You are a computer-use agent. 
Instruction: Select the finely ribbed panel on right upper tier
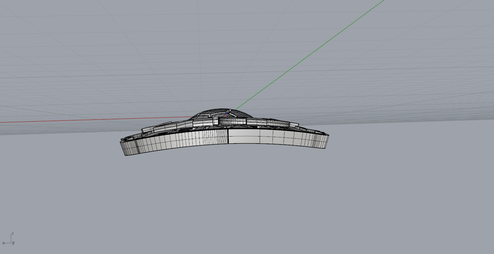click(x=278, y=124)
